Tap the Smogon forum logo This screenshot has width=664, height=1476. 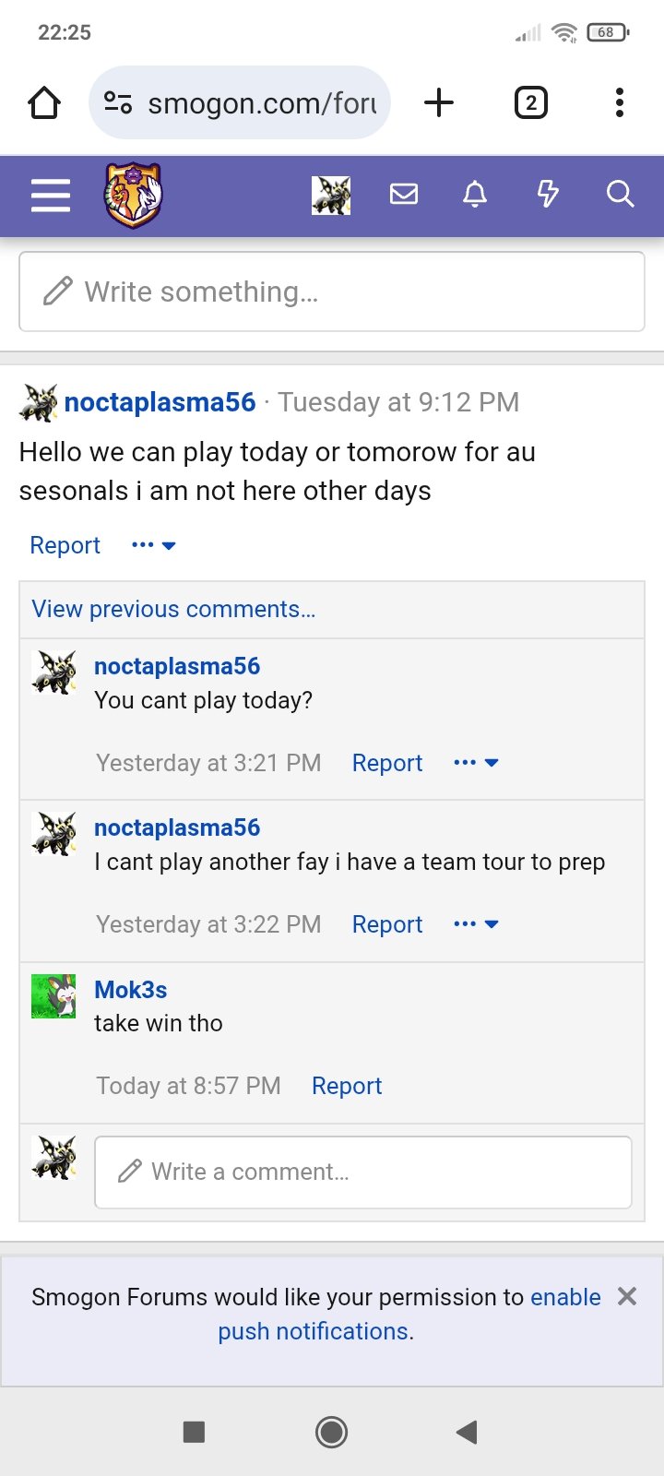pos(134,196)
